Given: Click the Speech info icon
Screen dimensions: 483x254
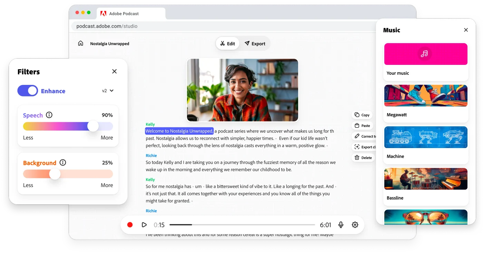Looking at the screenshot, I should [49, 115].
